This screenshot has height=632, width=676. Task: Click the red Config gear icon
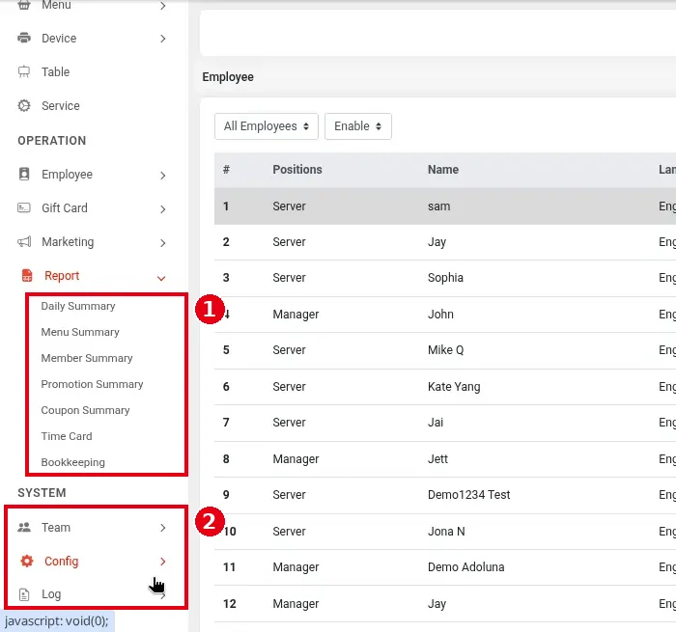pyautogui.click(x=27, y=561)
